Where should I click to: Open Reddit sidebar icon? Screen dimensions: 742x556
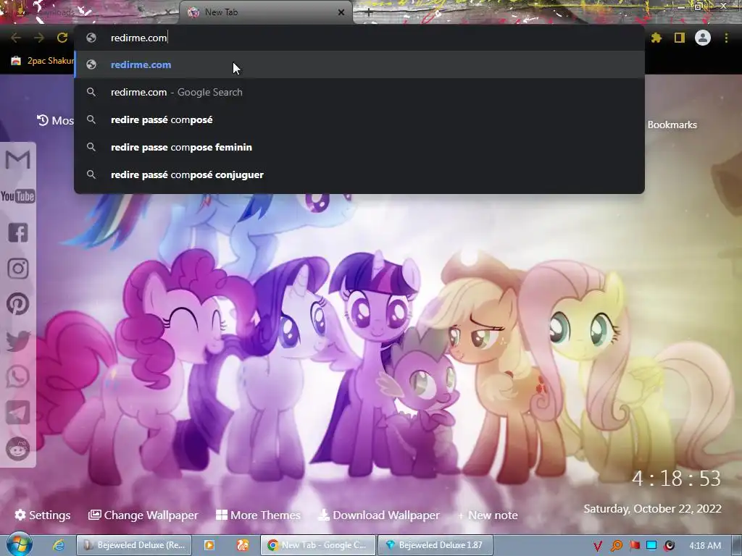(18, 449)
